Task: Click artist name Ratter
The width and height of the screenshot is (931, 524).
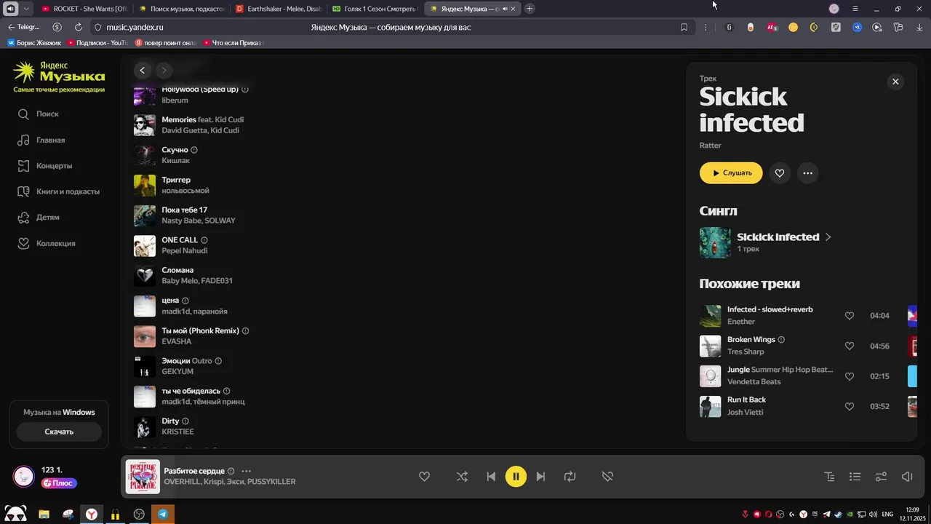Action: tap(711, 146)
